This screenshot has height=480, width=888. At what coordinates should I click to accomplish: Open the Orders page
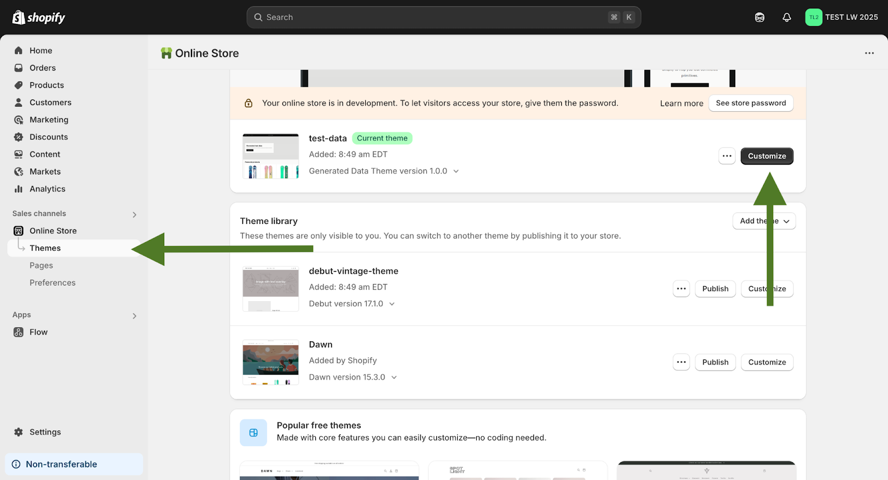pos(43,68)
